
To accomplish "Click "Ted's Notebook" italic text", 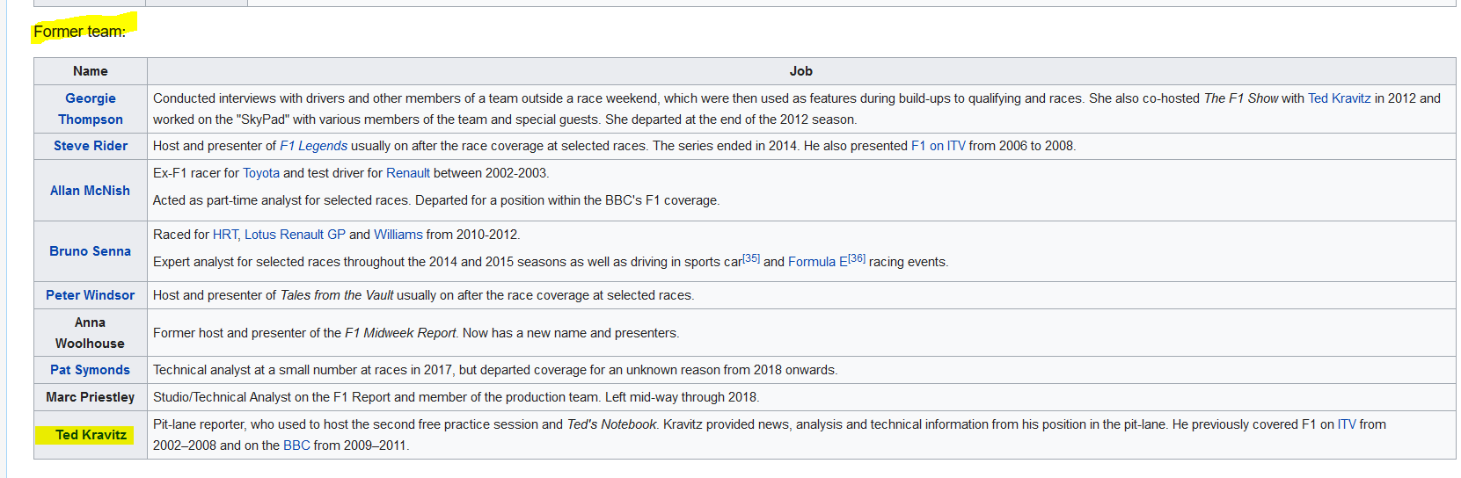I will click(x=611, y=424).
